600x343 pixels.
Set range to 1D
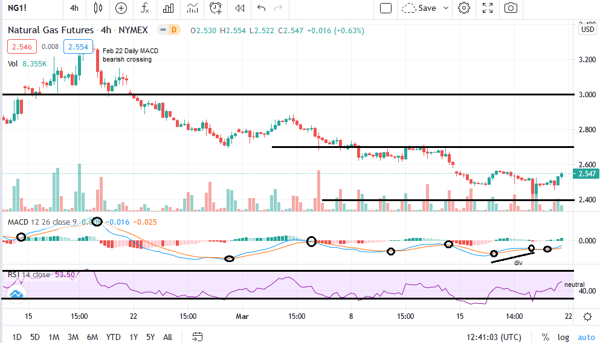pos(16,337)
